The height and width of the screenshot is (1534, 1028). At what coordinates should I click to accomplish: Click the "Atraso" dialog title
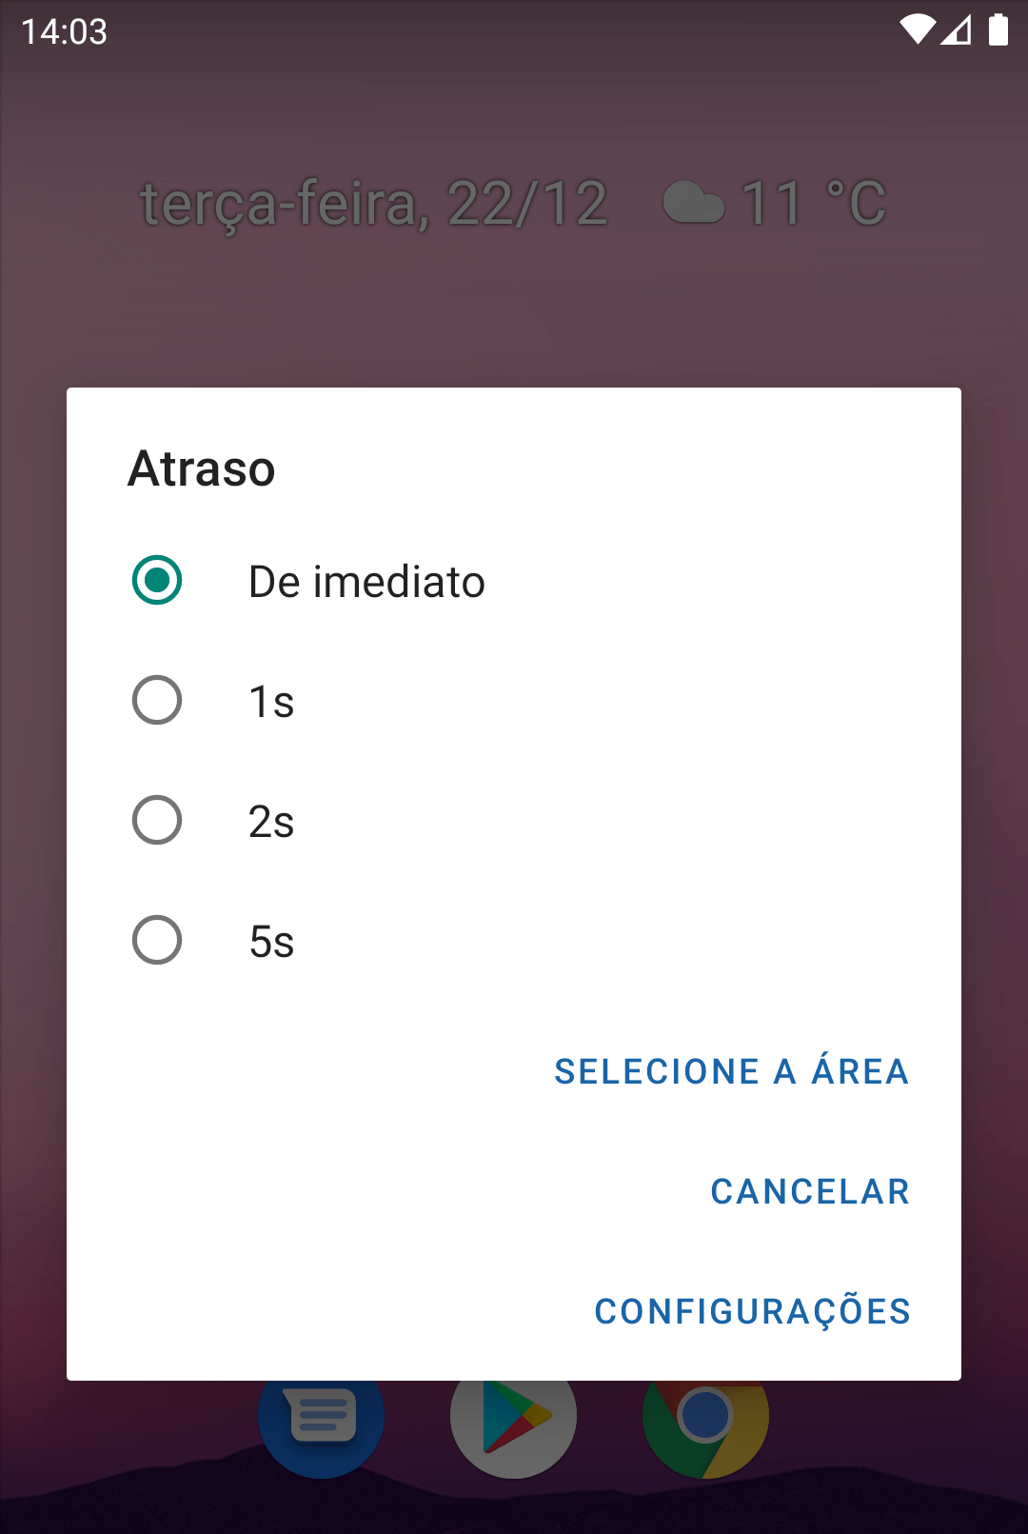pos(202,468)
